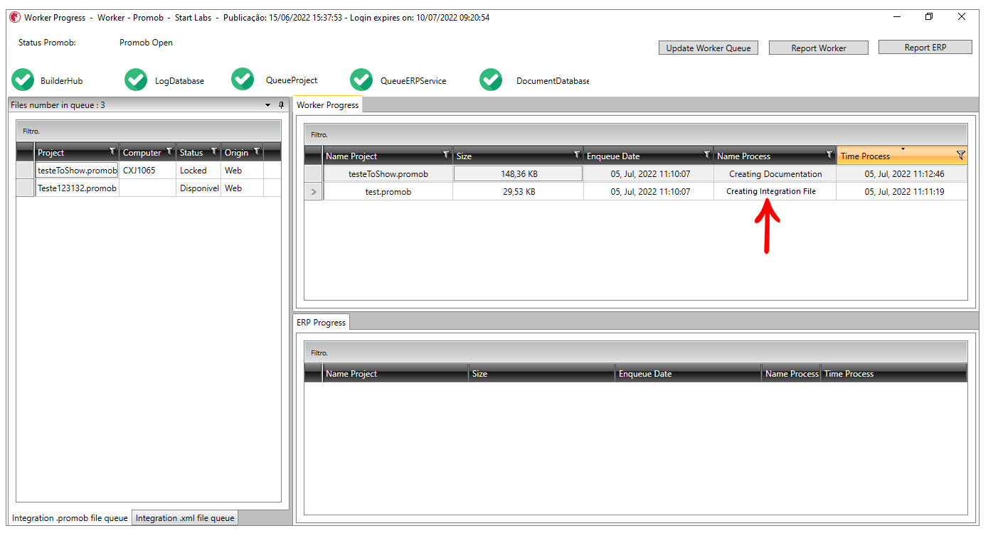Image resolution: width=998 pixels, height=543 pixels.
Task: Open the queue panel dropdown arrow menu
Action: coord(268,104)
